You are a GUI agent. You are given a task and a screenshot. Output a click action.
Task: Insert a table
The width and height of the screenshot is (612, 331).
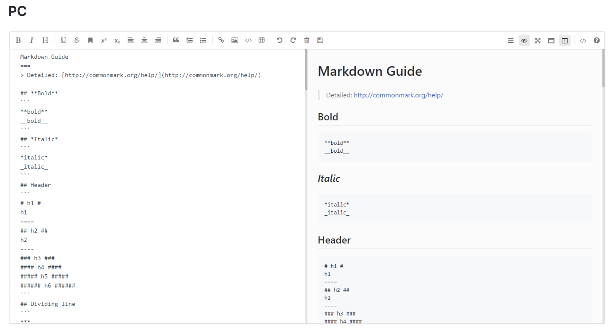262,40
